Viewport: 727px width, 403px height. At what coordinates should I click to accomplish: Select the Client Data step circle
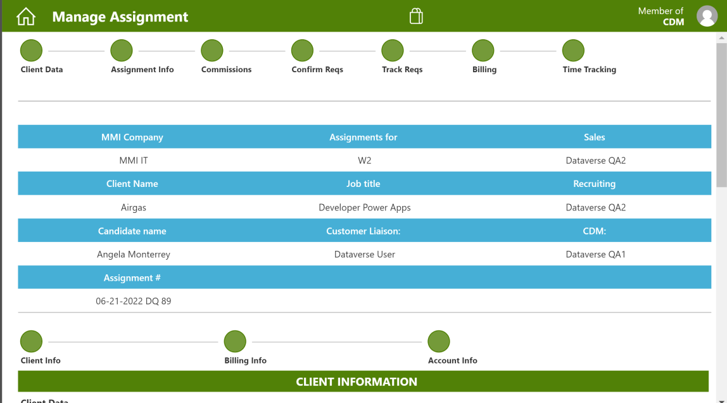[x=31, y=50]
